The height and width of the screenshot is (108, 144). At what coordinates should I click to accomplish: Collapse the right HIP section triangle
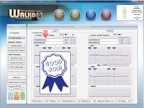point(90,46)
